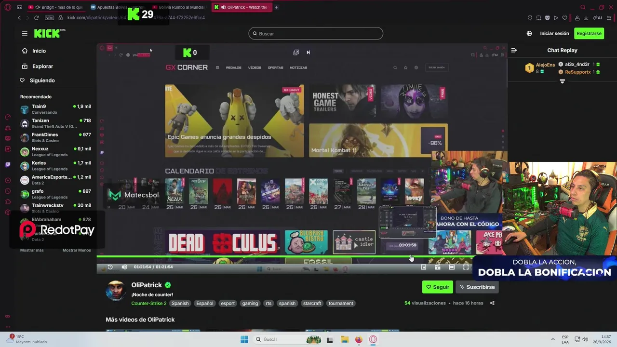Open the browser downloads icon
617x347 pixels.
586,18
